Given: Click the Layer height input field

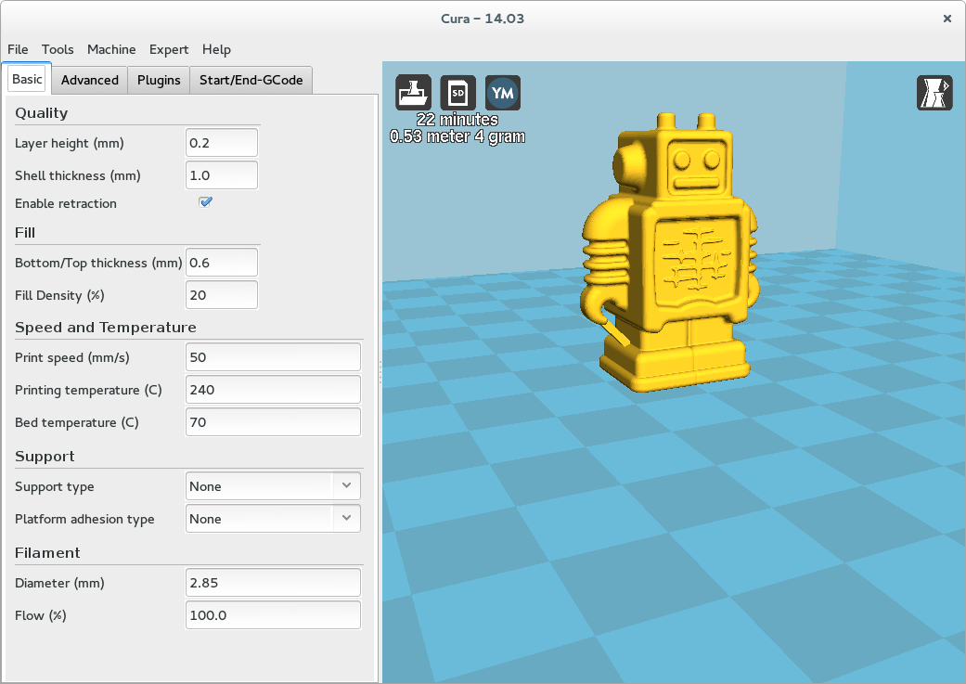Looking at the screenshot, I should coord(222,143).
